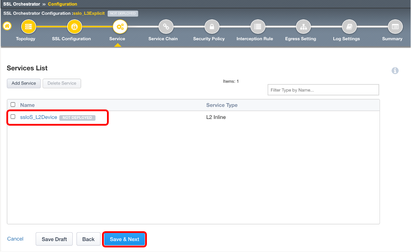Viewport: 411px width, 252px height.
Task: Select the Egress Setting network icon
Action: click(303, 27)
